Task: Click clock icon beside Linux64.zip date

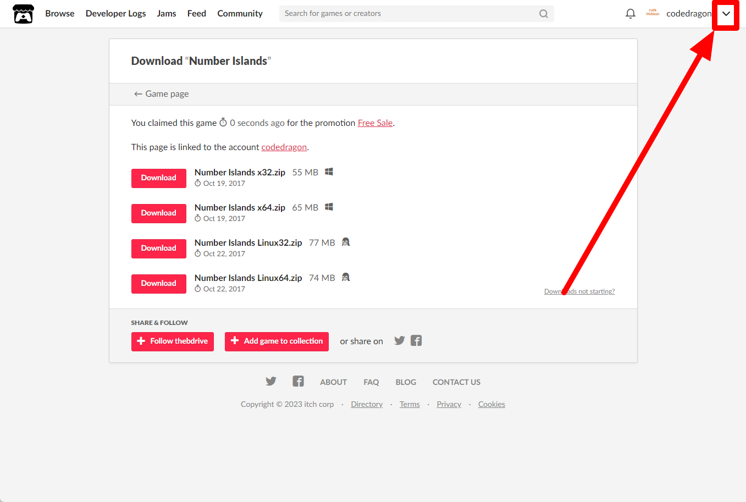Action: point(198,289)
